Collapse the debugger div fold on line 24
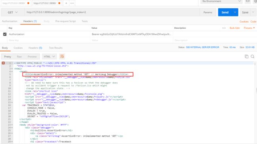 pos(12,127)
